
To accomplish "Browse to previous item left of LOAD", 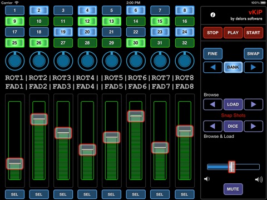I will tap(212, 104).
